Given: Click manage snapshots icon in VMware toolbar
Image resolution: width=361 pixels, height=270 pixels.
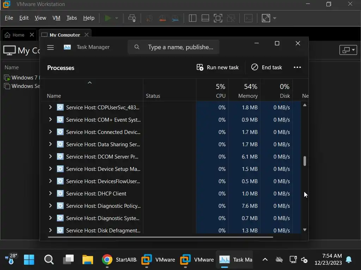Looking at the screenshot, I should click(175, 18).
